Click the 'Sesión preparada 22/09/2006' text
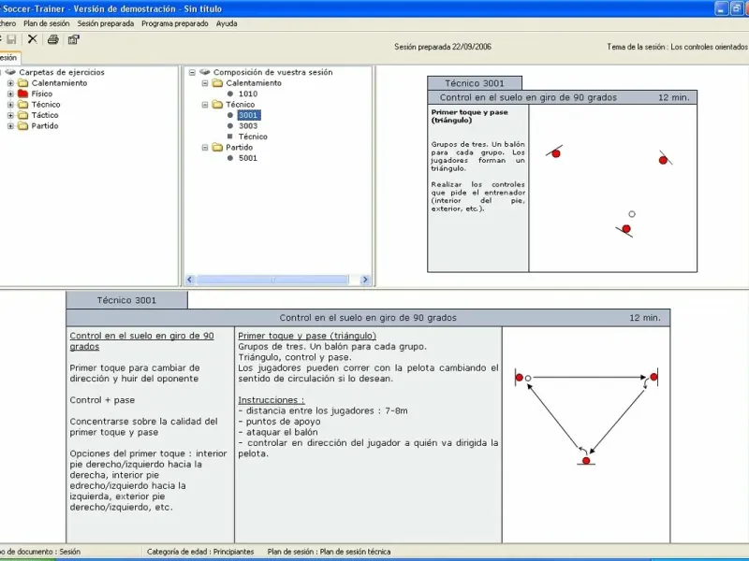 442,47
